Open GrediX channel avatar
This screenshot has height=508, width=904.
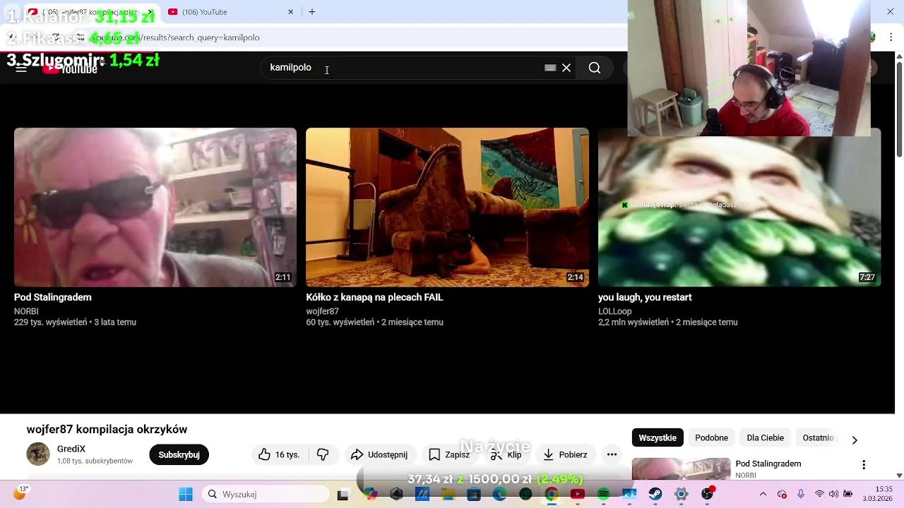(38, 454)
